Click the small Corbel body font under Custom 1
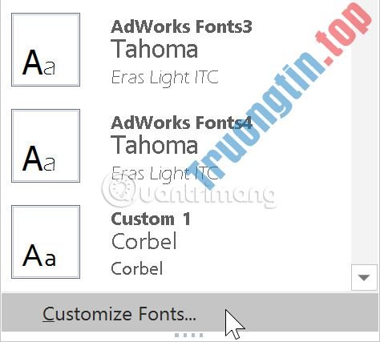The height and width of the screenshot is (342, 380). [137, 268]
